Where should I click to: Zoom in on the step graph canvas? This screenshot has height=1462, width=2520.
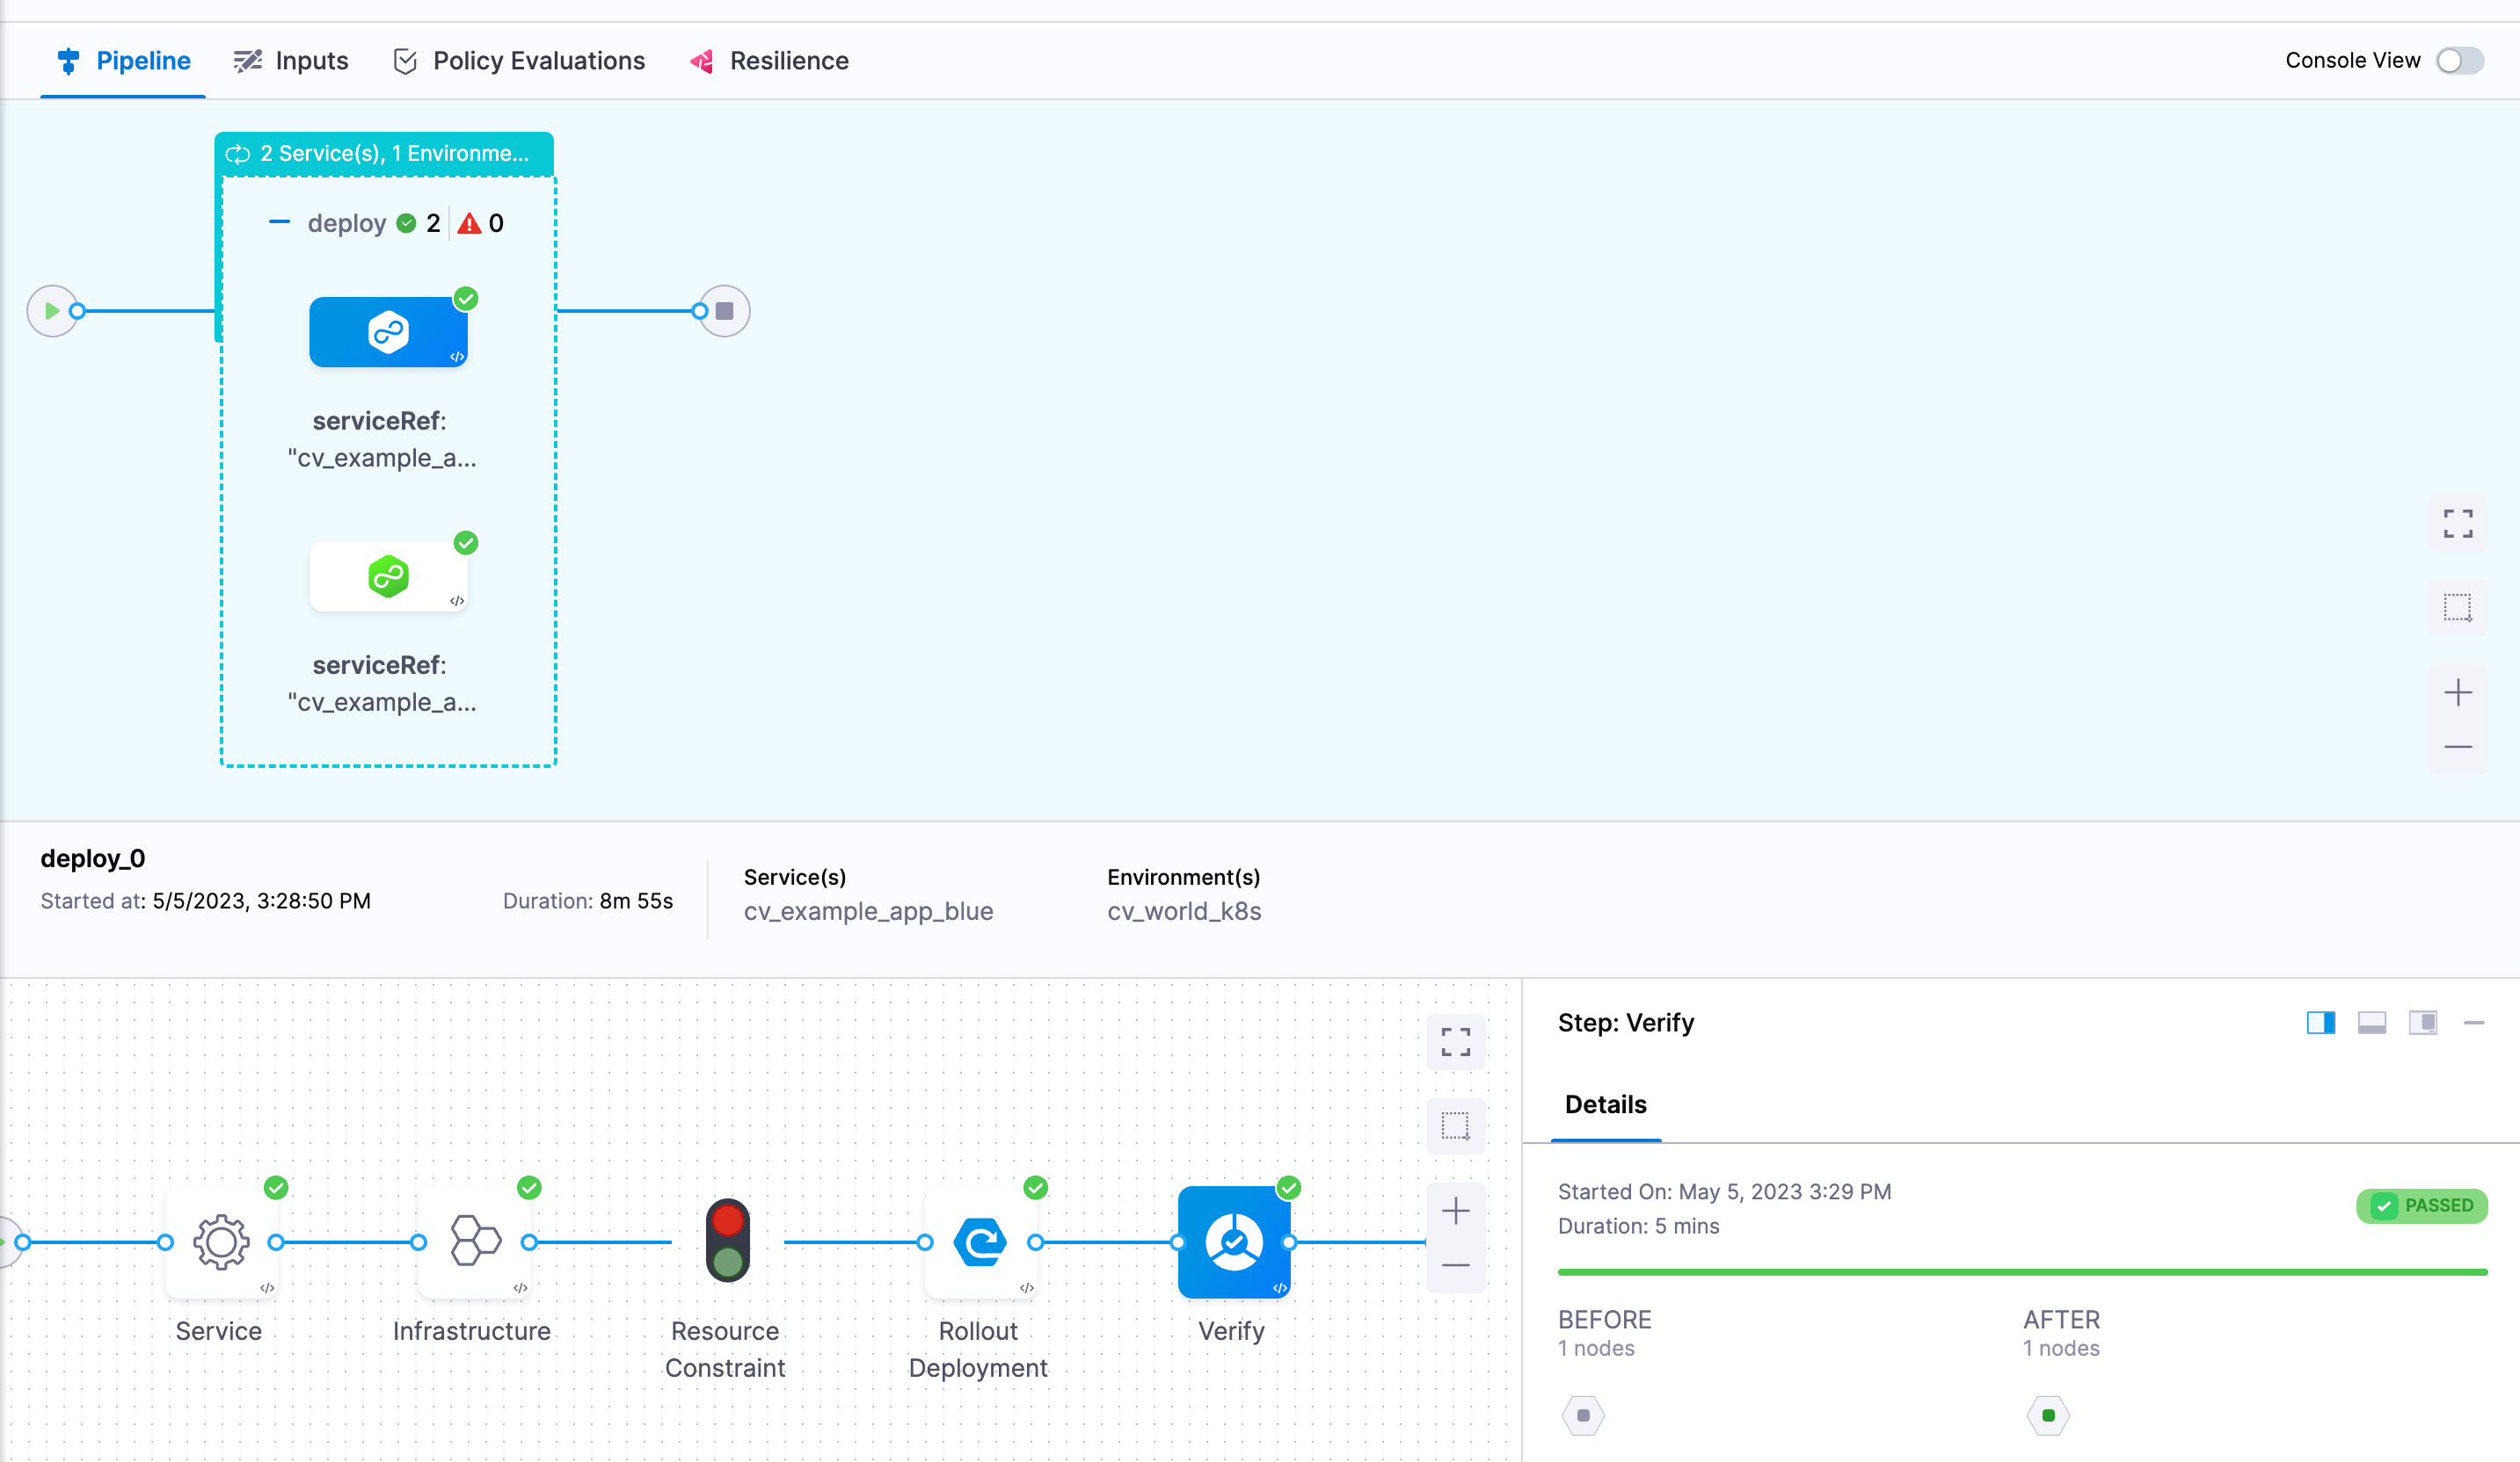1455,1212
